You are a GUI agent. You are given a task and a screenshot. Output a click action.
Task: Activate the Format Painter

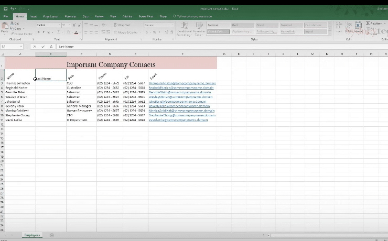pyautogui.click(x=21, y=34)
